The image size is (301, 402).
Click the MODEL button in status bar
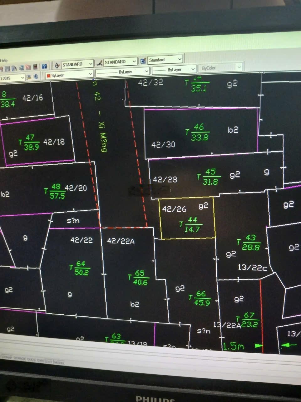point(59,362)
